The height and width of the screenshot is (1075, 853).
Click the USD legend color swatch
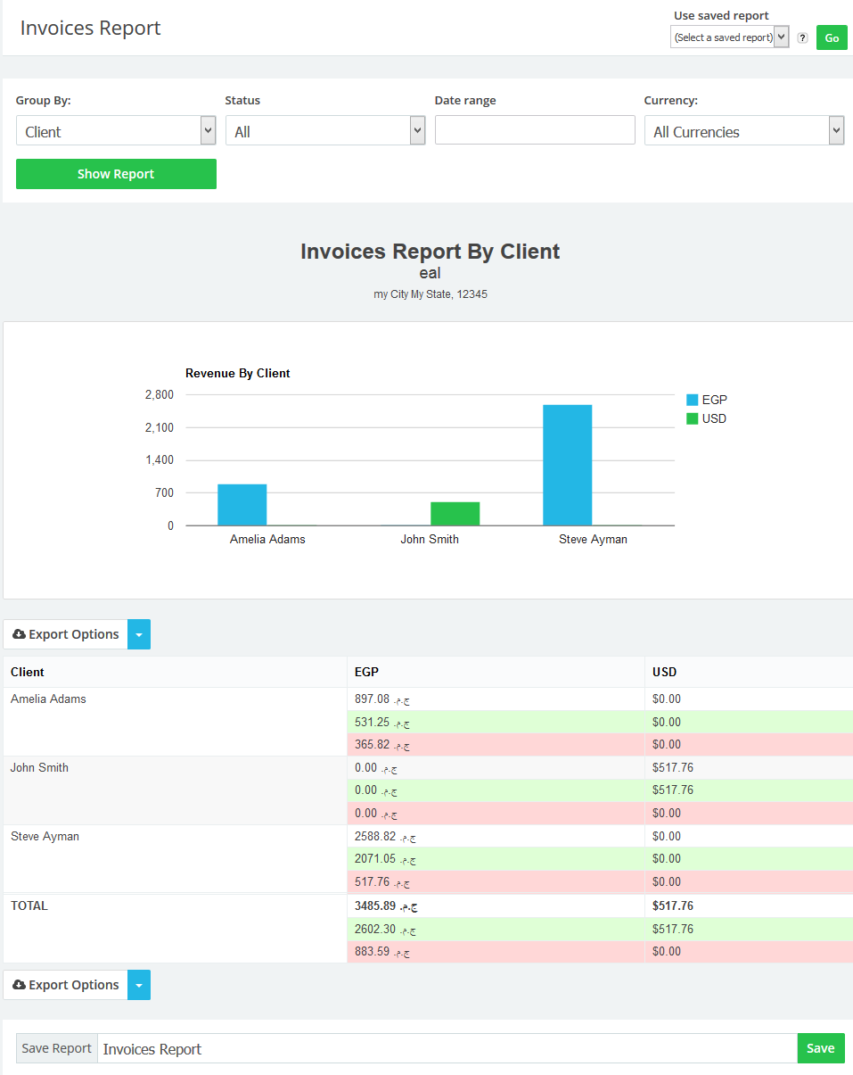(x=693, y=418)
